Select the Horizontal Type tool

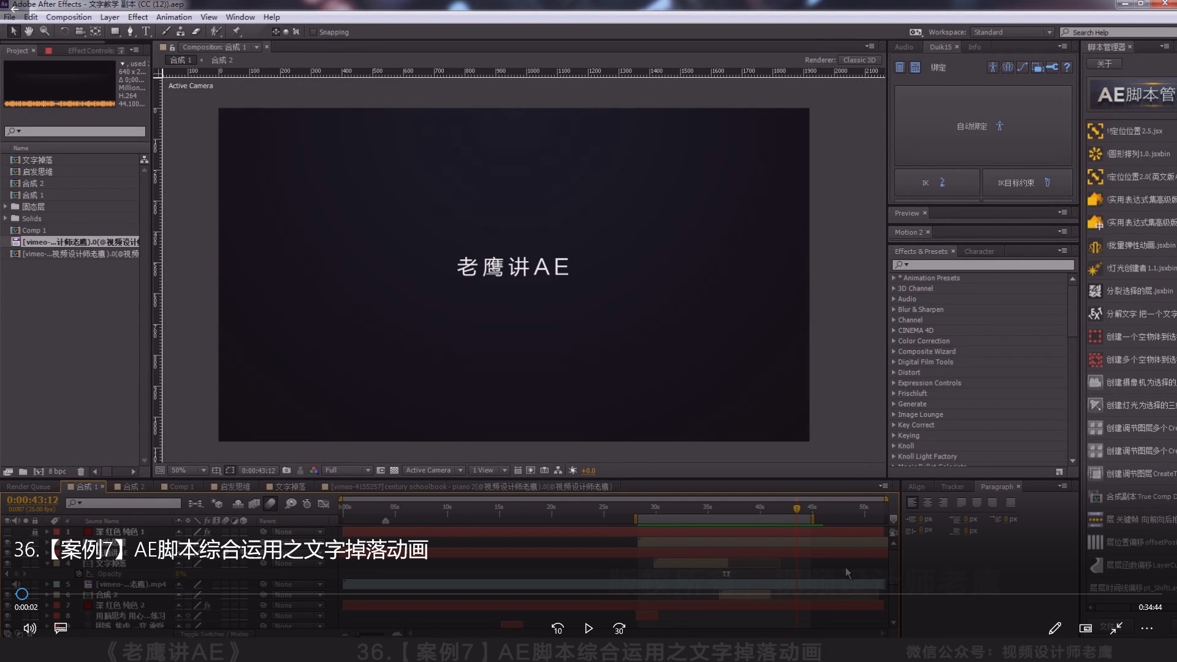[x=146, y=31]
